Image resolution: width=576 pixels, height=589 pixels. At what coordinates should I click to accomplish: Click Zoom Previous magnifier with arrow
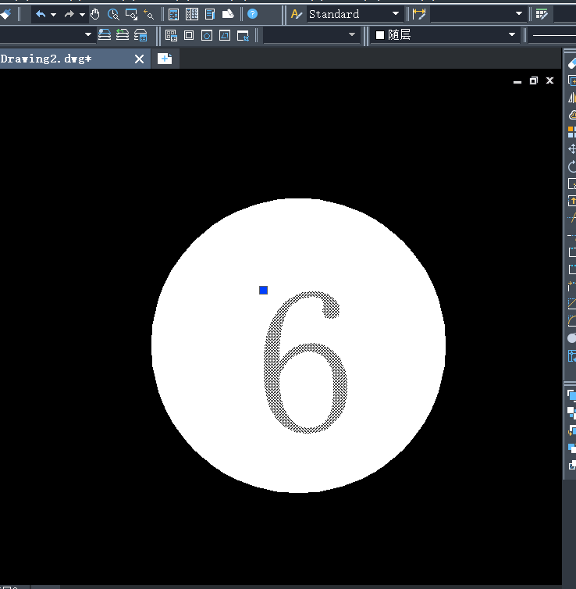click(x=149, y=15)
